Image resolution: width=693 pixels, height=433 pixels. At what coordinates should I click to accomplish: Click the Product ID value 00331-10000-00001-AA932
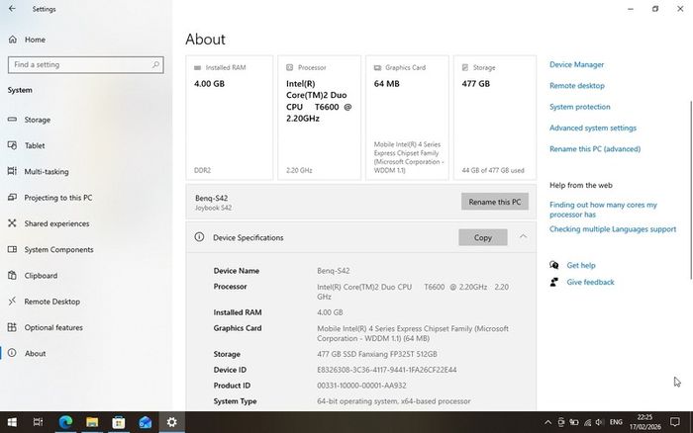coord(361,386)
